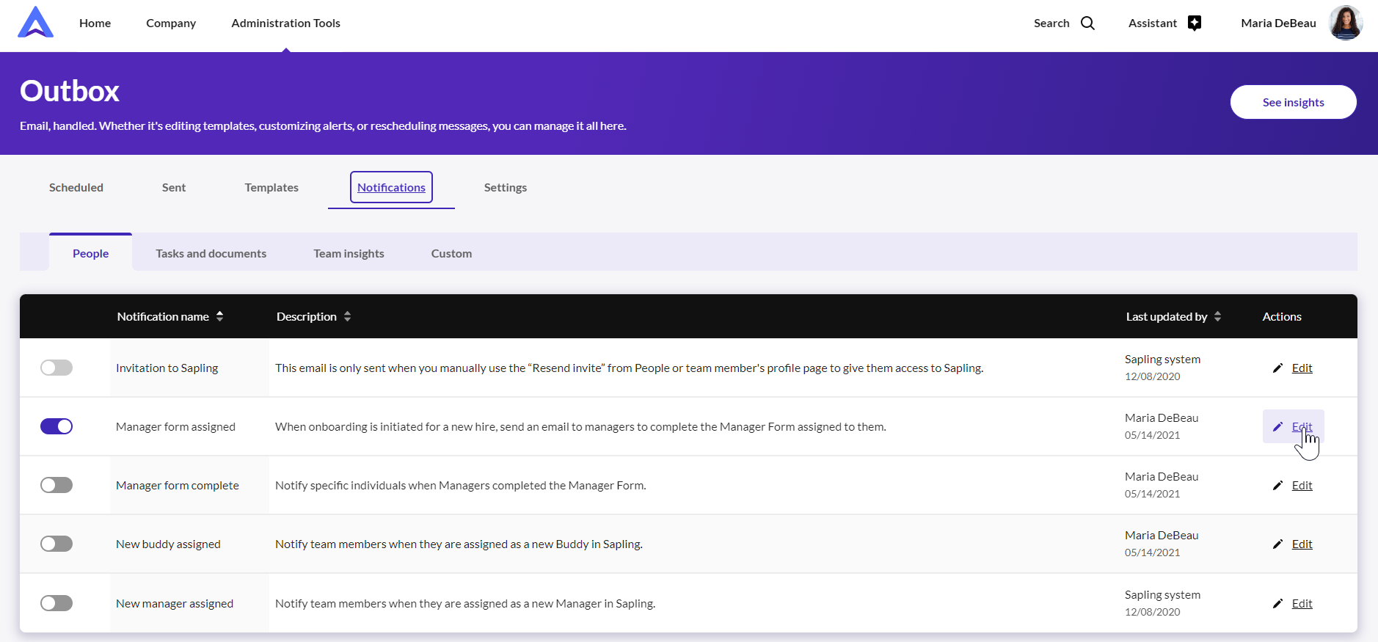Open the Company menu
The height and width of the screenshot is (642, 1378).
(x=171, y=23)
